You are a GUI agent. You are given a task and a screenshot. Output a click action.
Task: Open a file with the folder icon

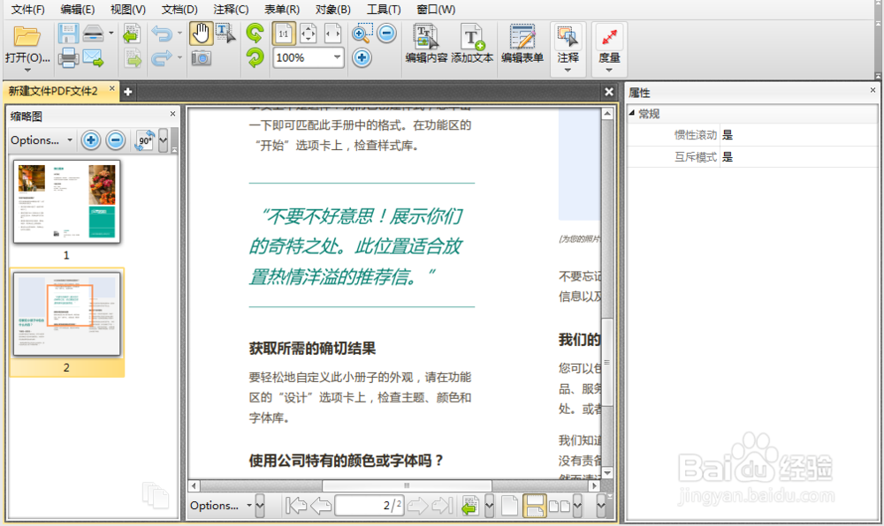27,36
